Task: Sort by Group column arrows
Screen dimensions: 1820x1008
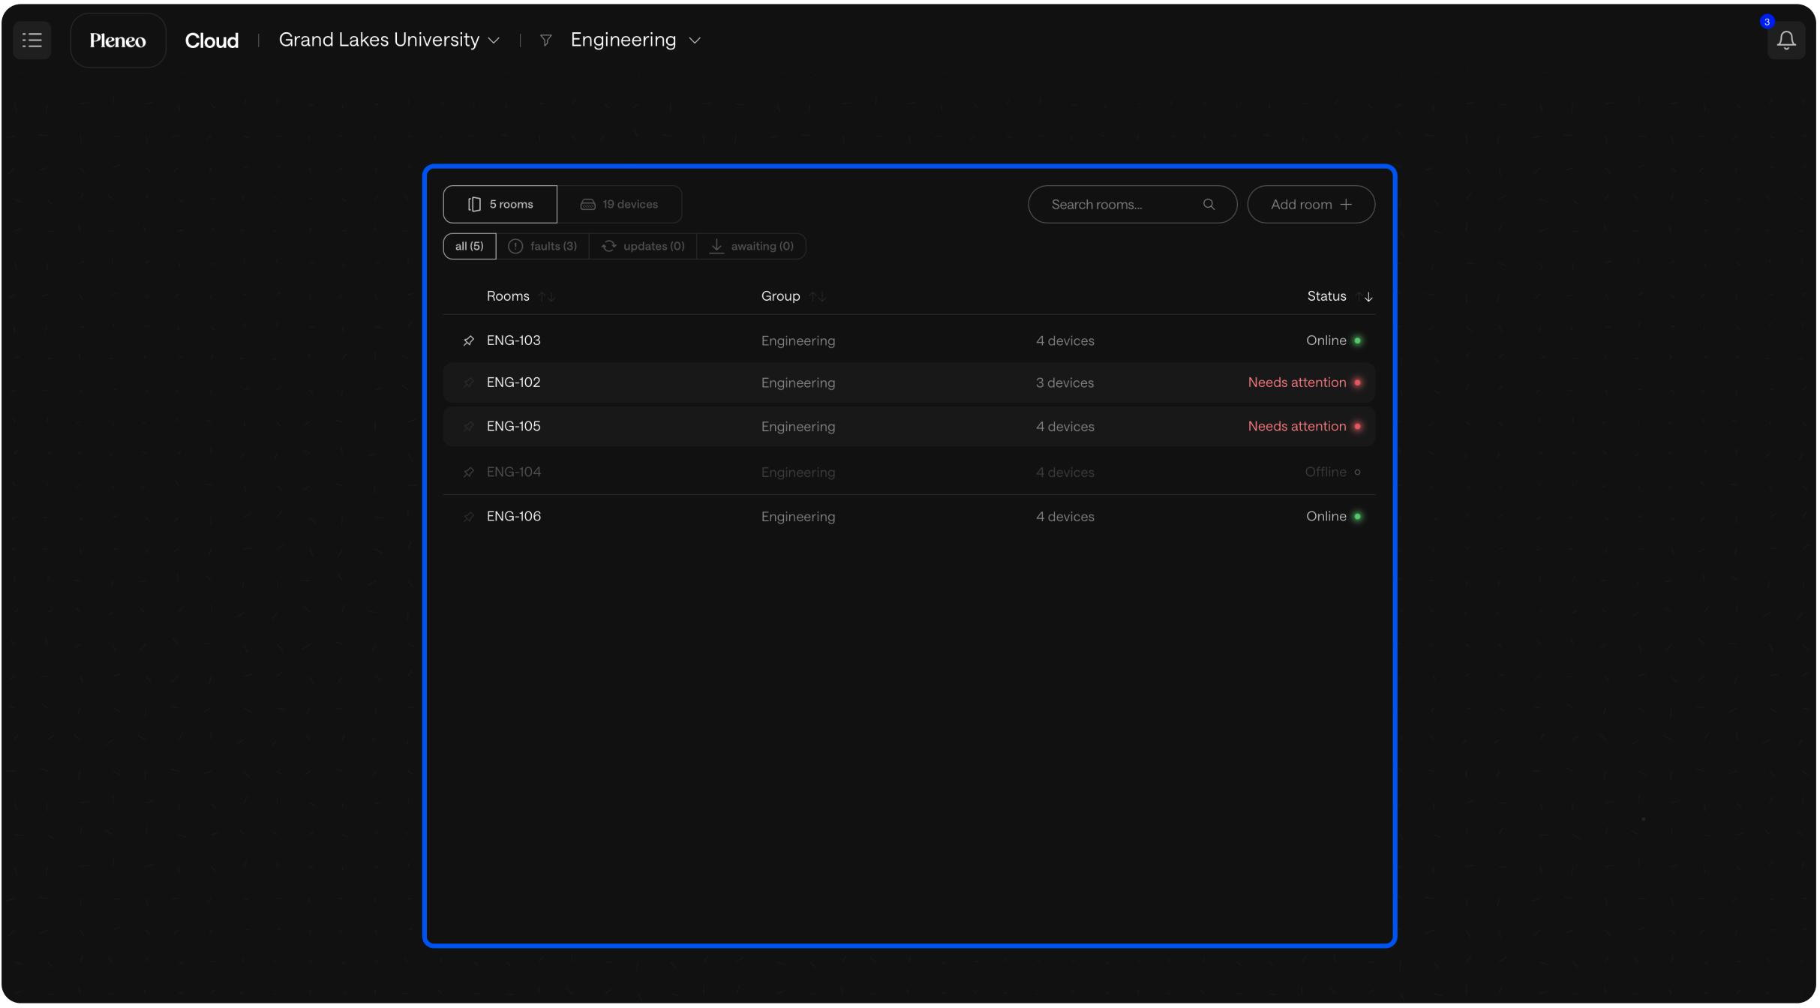Action: (818, 297)
